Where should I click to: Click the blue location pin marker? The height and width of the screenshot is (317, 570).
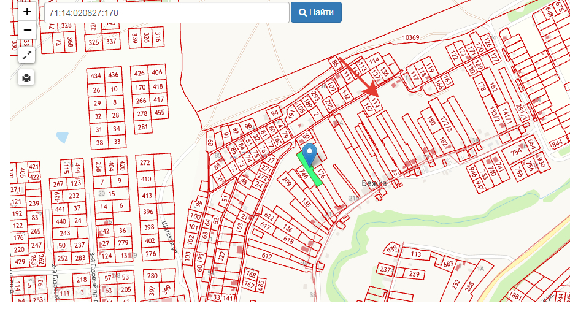(309, 155)
